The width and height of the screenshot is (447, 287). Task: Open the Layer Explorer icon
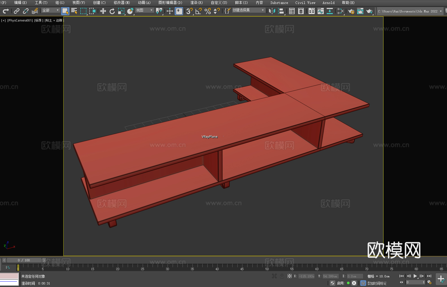[301, 11]
